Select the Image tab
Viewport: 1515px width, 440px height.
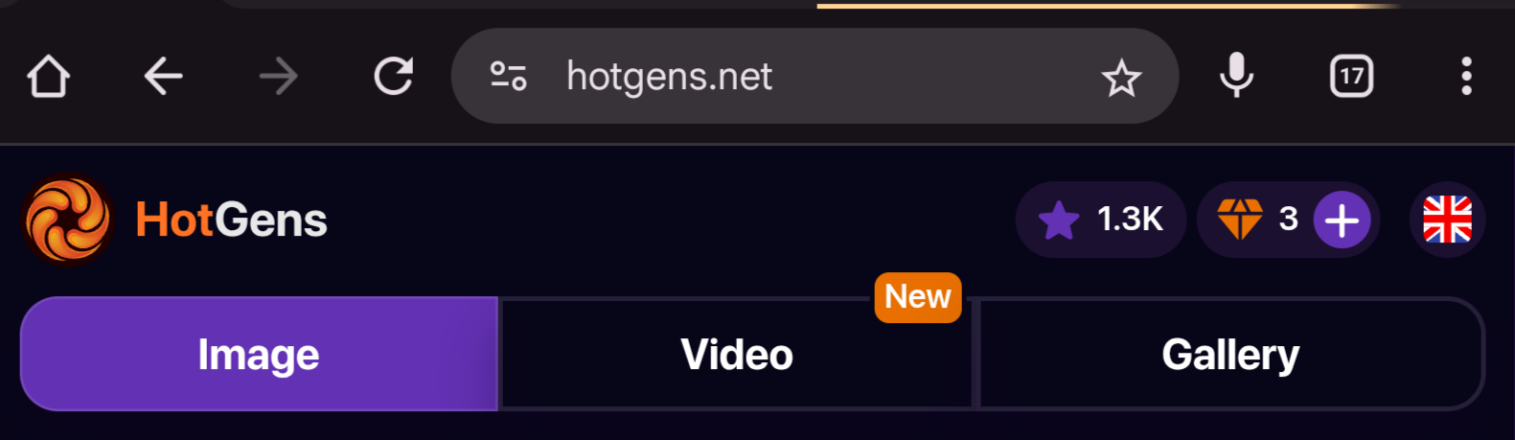pyautogui.click(x=259, y=354)
